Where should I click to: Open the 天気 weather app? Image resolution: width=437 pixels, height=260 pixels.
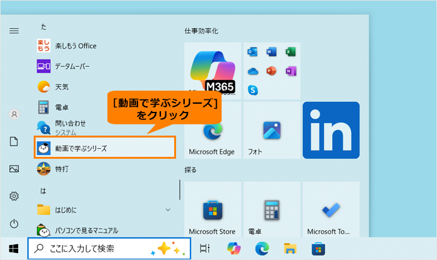tap(104, 87)
